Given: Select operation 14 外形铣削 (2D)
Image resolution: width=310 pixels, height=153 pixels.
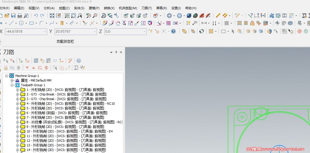Looking at the screenshot, I should pyautogui.click(x=66, y=150).
